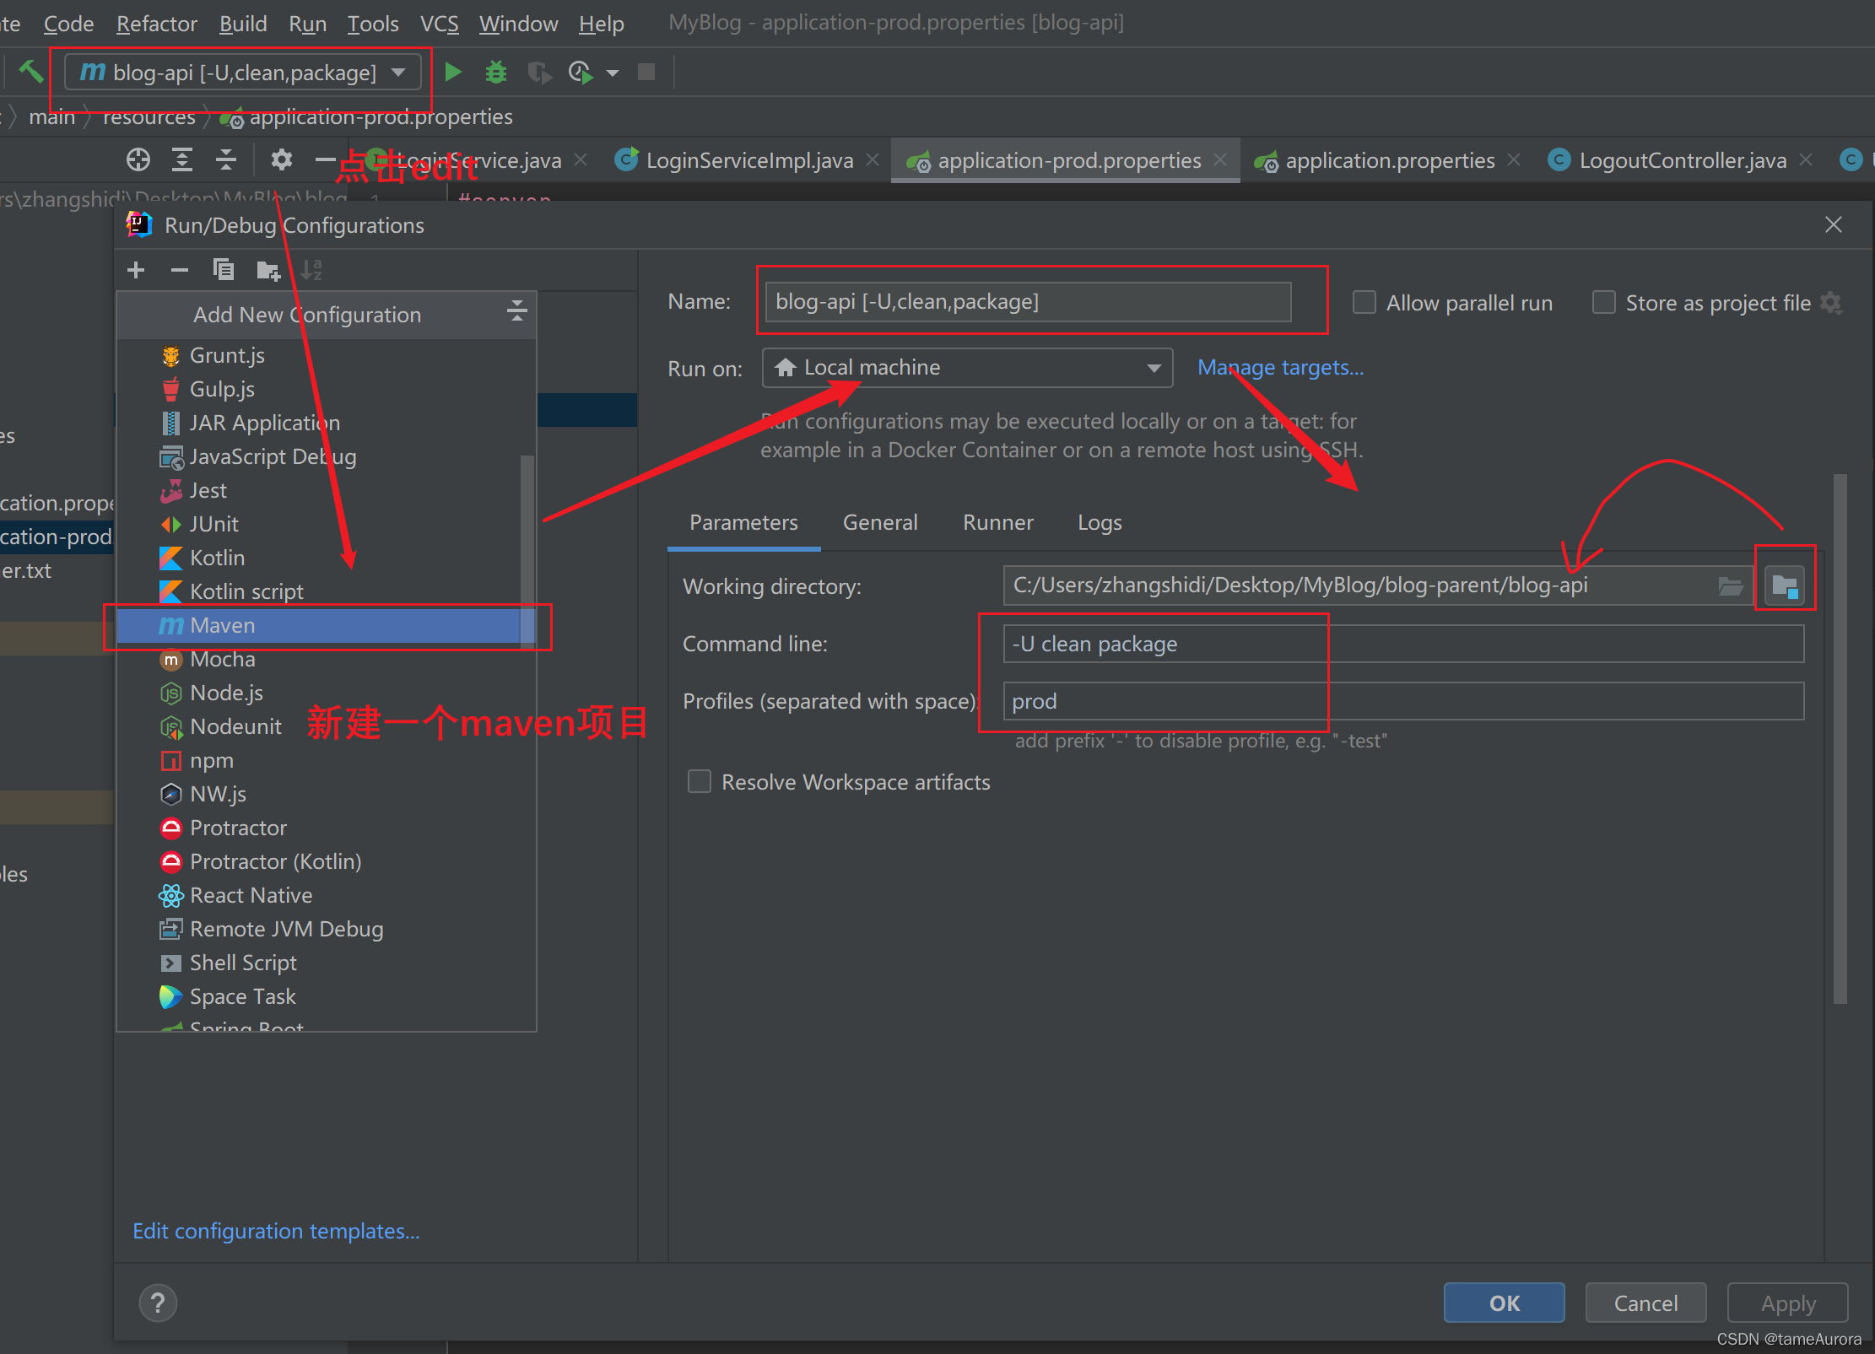Click the expand working directory icon
This screenshot has width=1875, height=1354.
(1782, 584)
